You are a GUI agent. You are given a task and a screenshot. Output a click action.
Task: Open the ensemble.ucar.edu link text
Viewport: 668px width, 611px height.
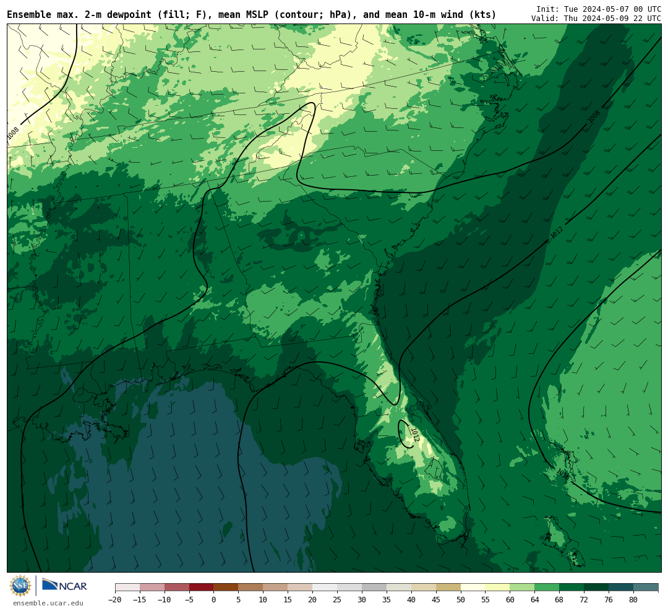point(48,603)
